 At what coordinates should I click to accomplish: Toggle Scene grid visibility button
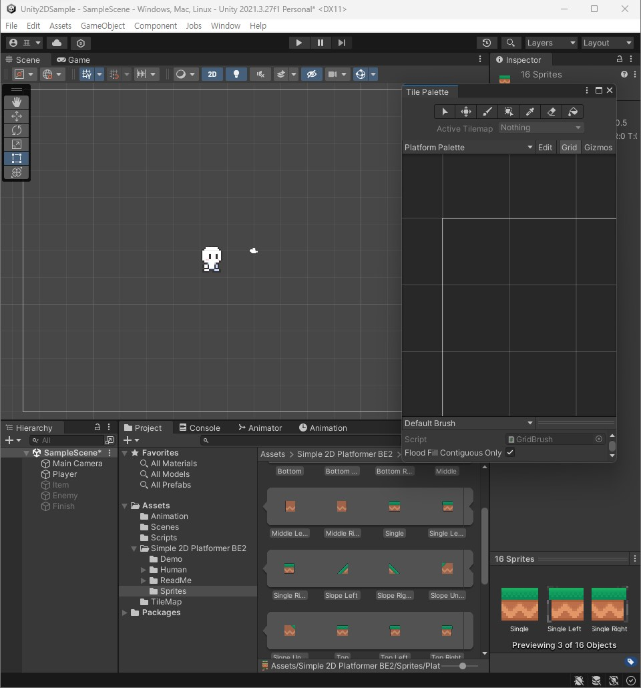86,74
